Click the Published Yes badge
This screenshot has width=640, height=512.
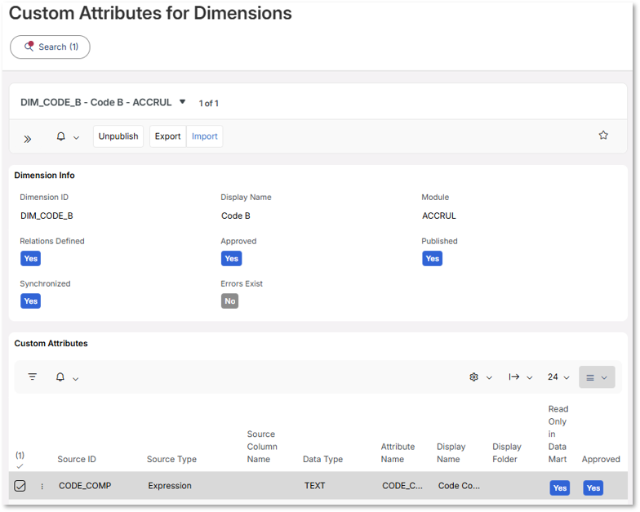433,258
